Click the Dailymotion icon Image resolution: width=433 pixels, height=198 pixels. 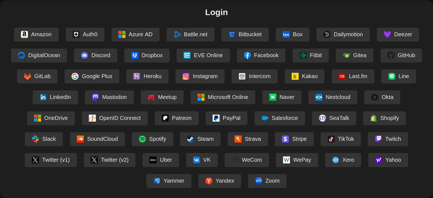[327, 35]
